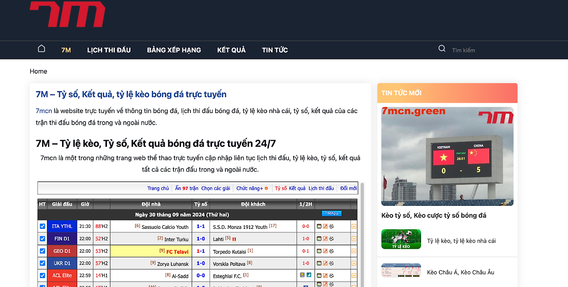Open odds arrow icon for FC Telavi match
The image size is (568, 287).
tap(325, 251)
